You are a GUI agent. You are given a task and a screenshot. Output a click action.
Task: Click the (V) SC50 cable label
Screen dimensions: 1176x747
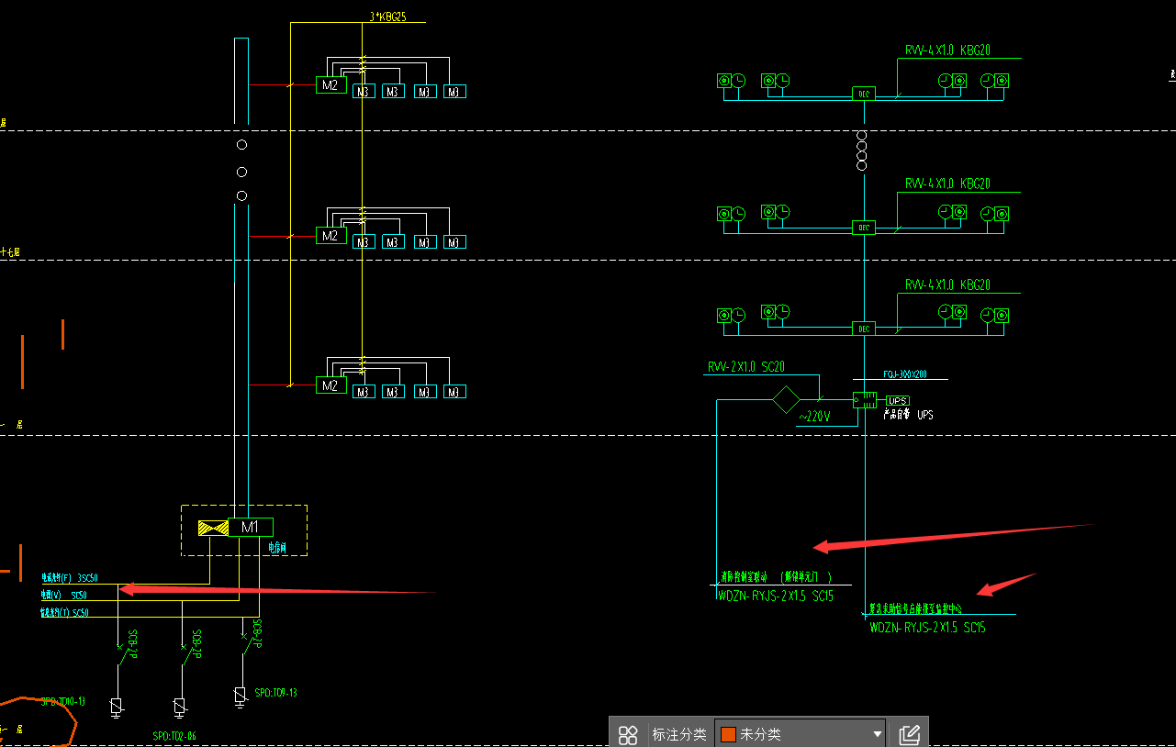63,596
